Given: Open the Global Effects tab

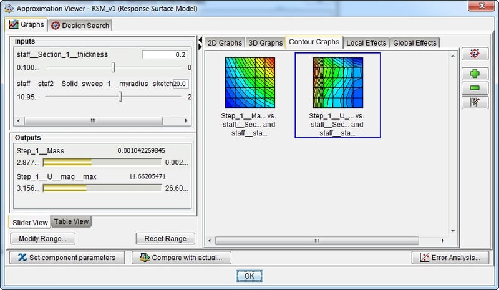Looking at the screenshot, I should 415,42.
